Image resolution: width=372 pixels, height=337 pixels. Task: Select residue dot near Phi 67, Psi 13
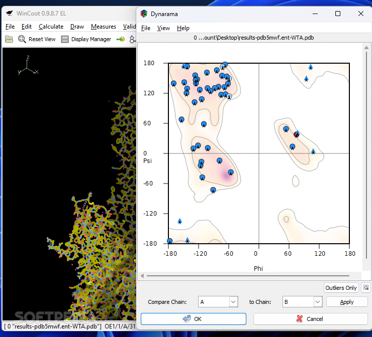(x=292, y=147)
